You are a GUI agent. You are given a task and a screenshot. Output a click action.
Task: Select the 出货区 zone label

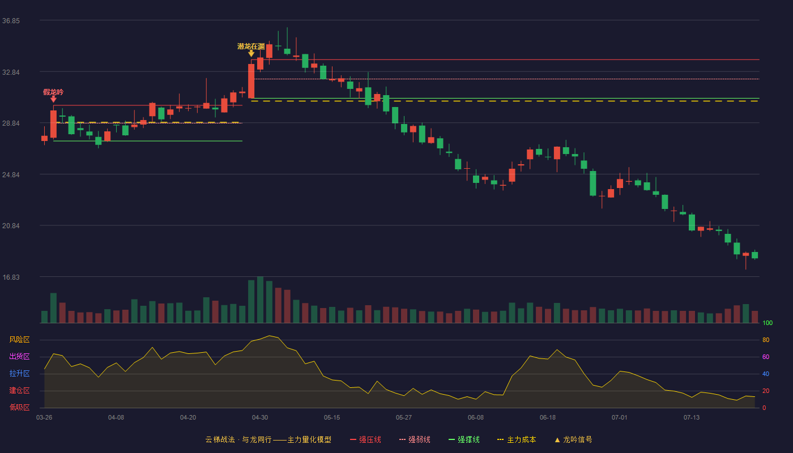[19, 357]
